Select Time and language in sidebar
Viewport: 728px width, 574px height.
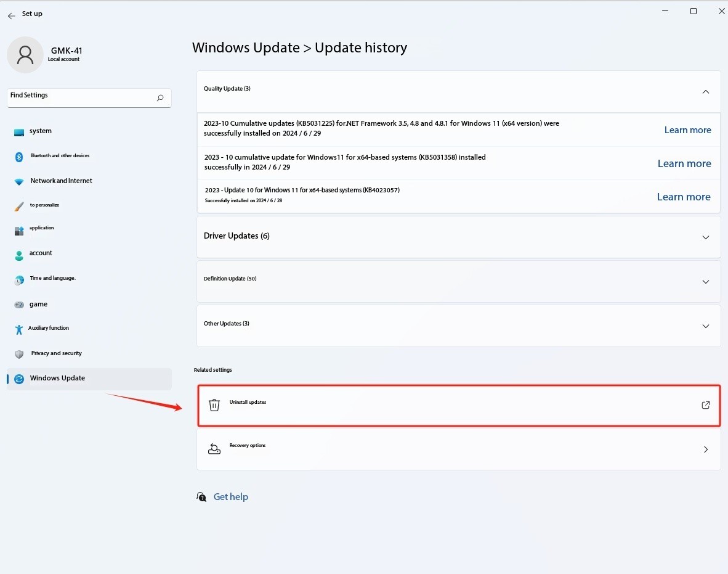(x=53, y=279)
